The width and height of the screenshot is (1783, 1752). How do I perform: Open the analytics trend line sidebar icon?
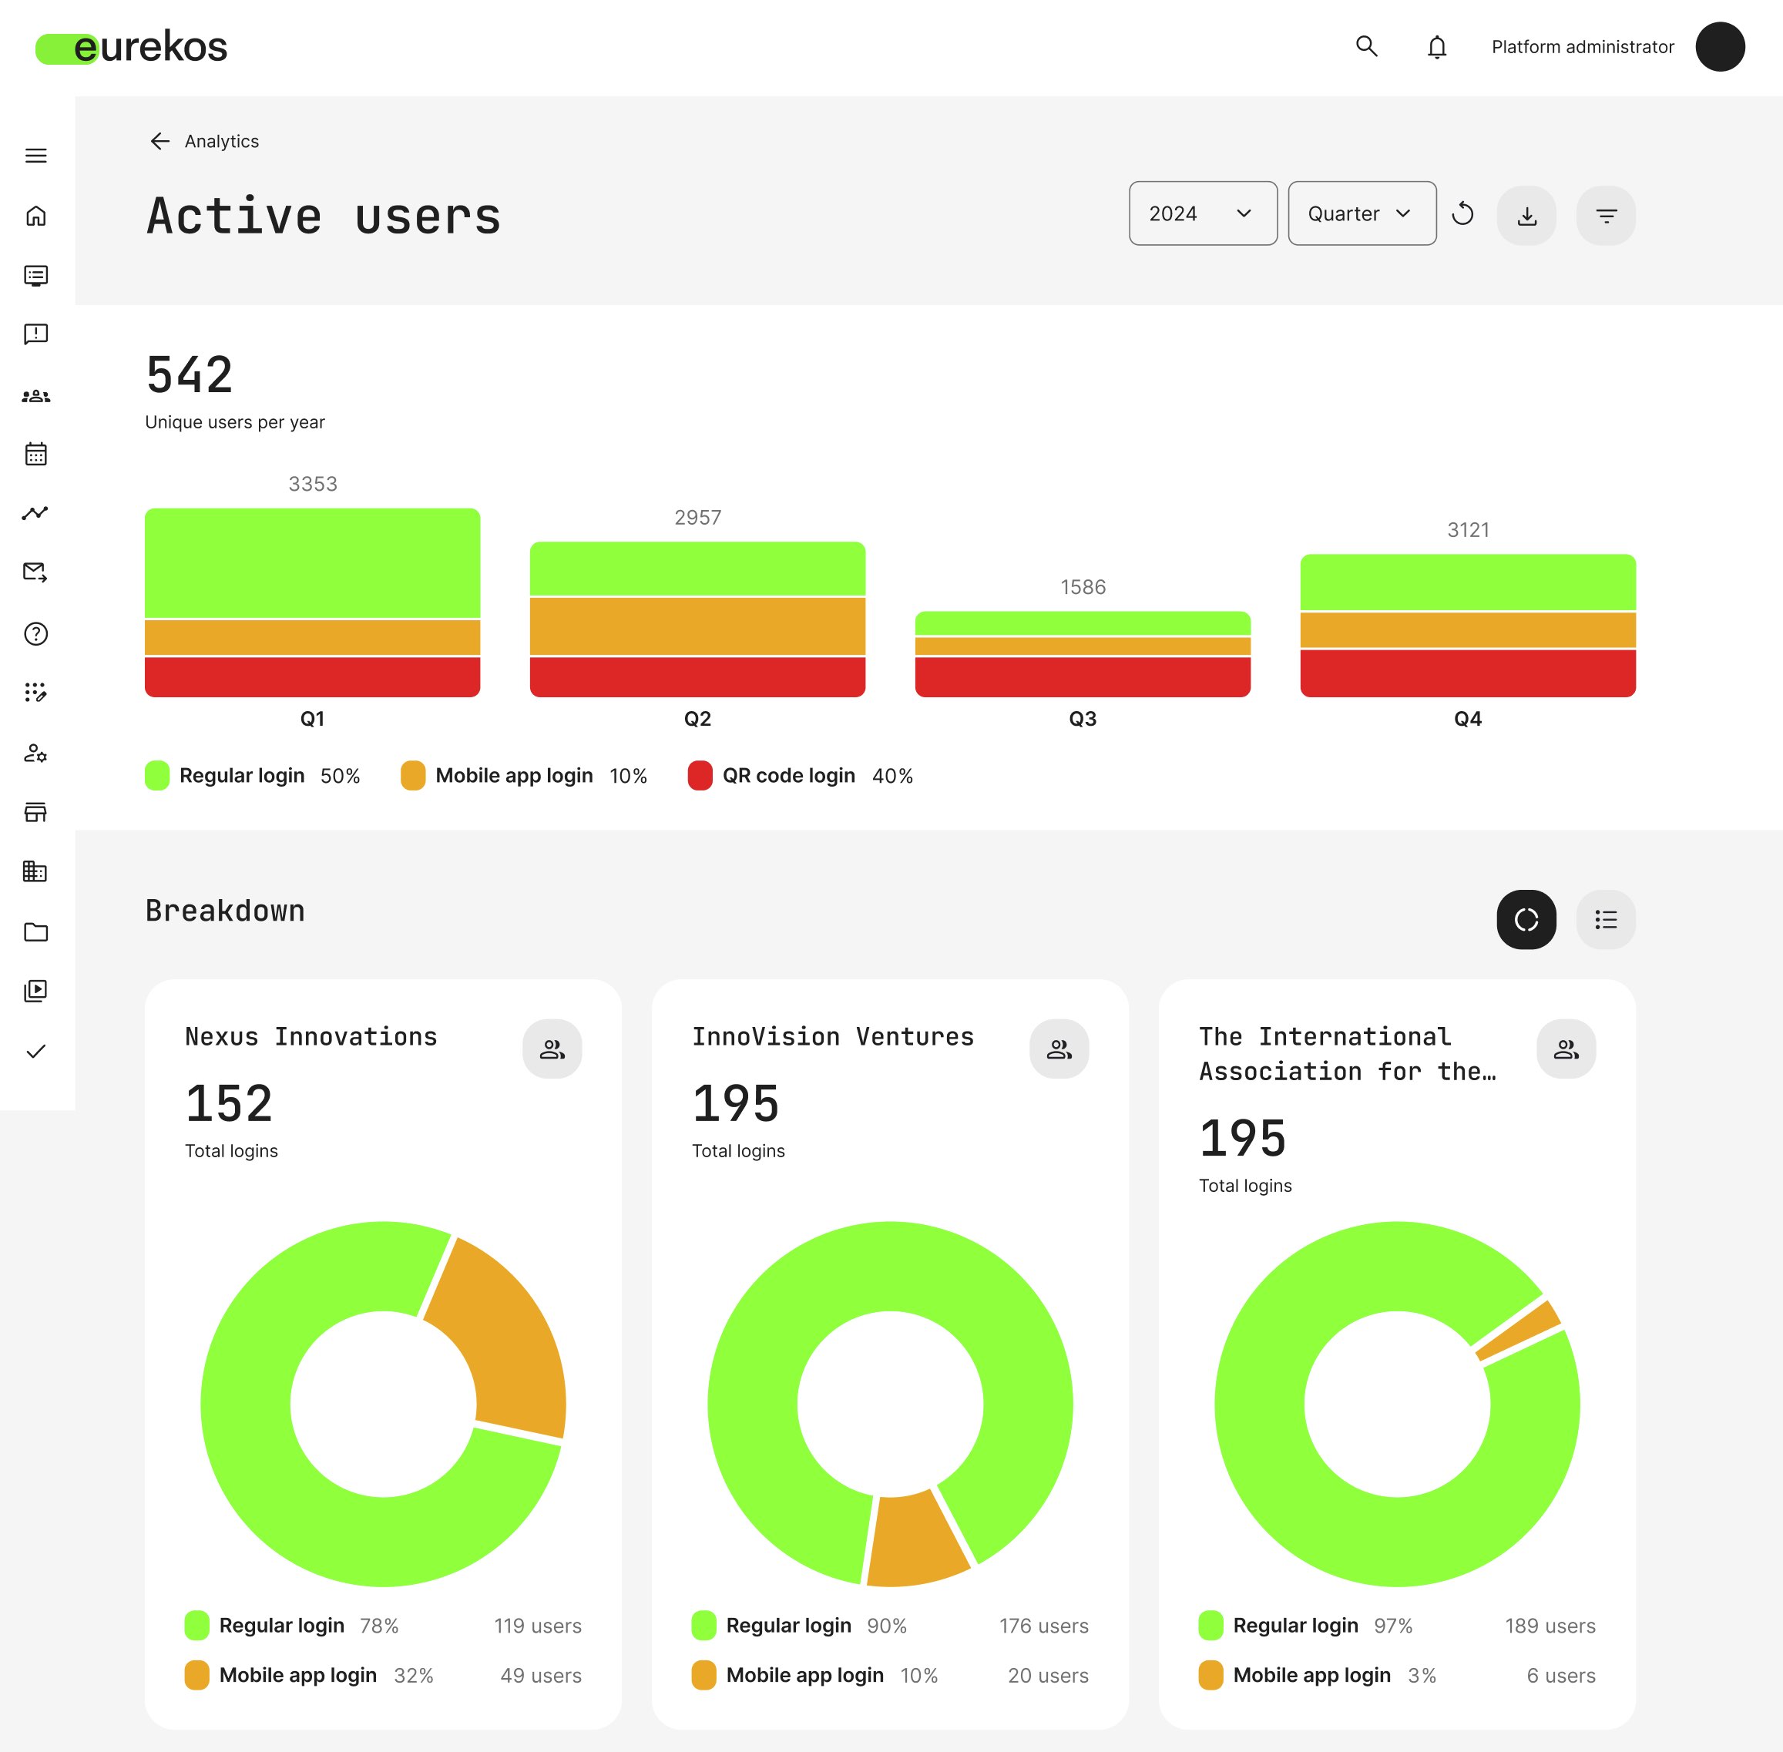coord(36,513)
